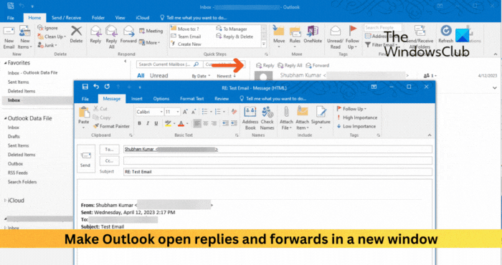Open font size 11 dropdown

pyautogui.click(x=178, y=112)
